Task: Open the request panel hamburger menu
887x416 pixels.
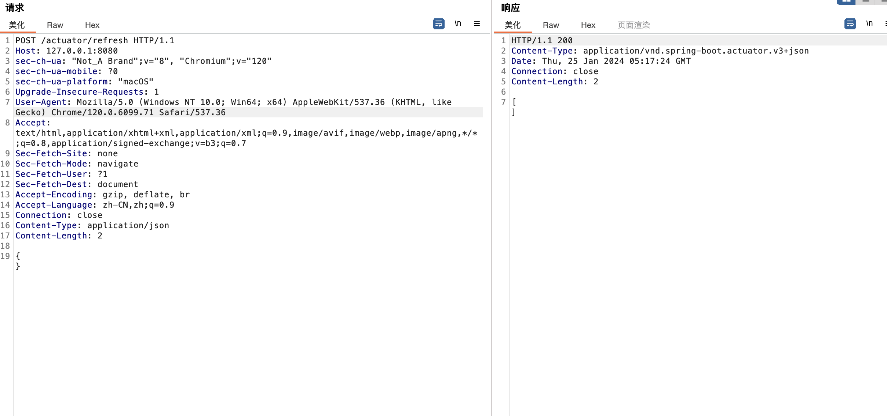Action: pos(477,23)
